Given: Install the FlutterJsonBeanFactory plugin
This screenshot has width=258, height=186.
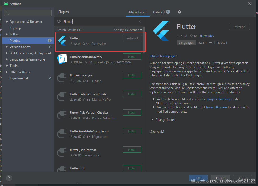Looking at the screenshot, I should 132,57.
